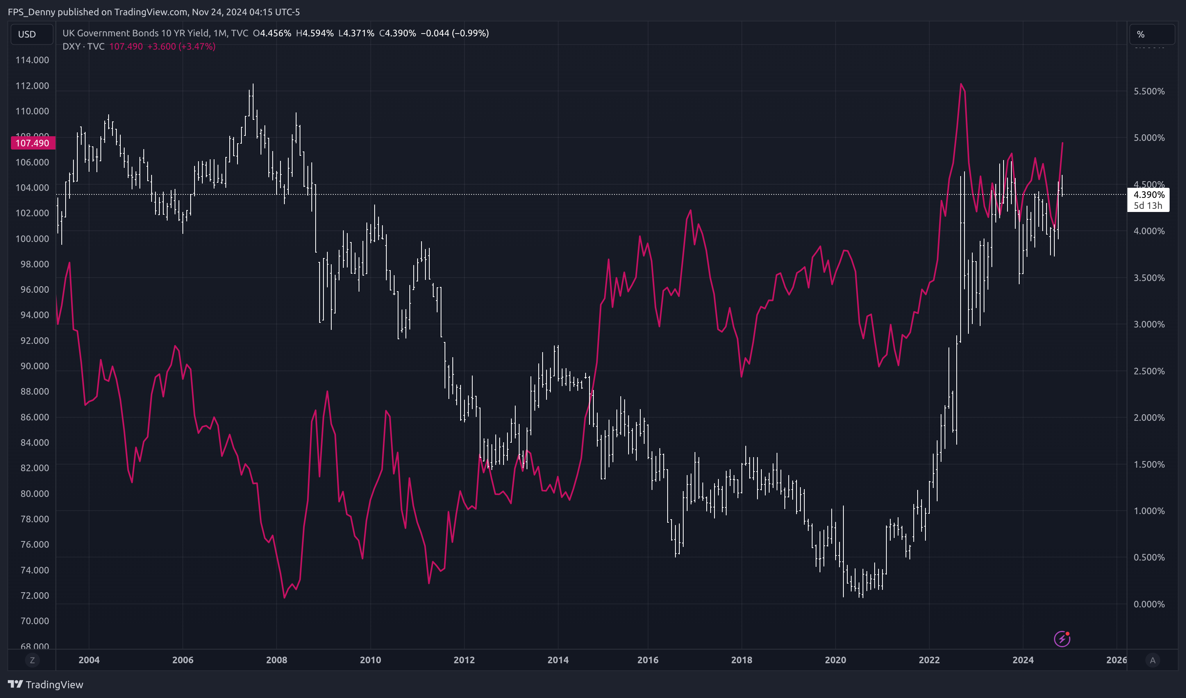Screen dimensions: 1186x698
Task: Click the 96.000 left scale value
Action: [x=34, y=289]
